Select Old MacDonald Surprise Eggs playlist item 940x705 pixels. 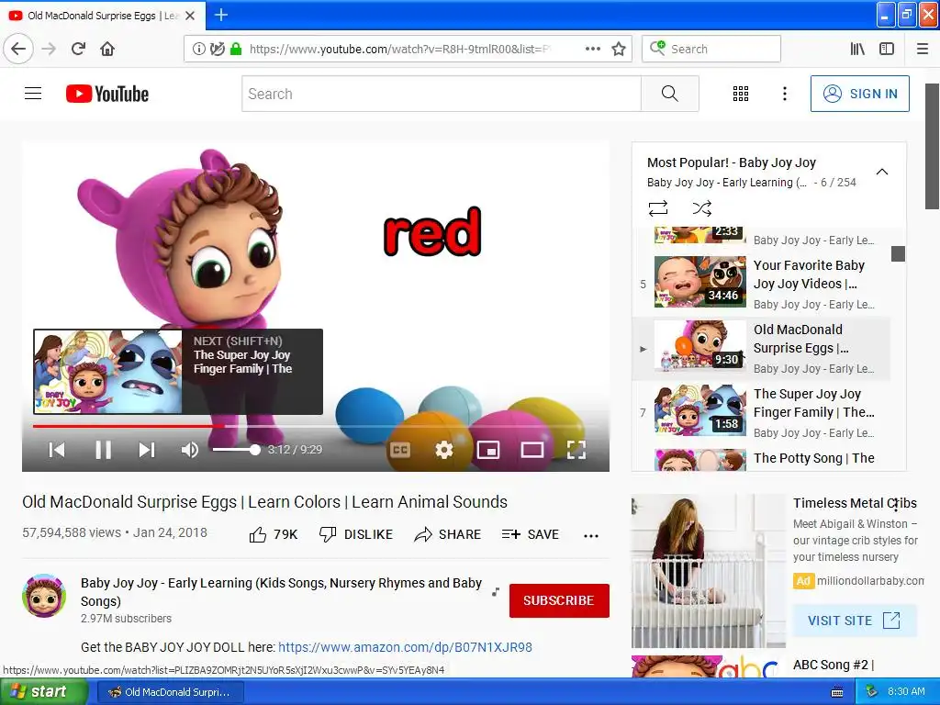(761, 348)
